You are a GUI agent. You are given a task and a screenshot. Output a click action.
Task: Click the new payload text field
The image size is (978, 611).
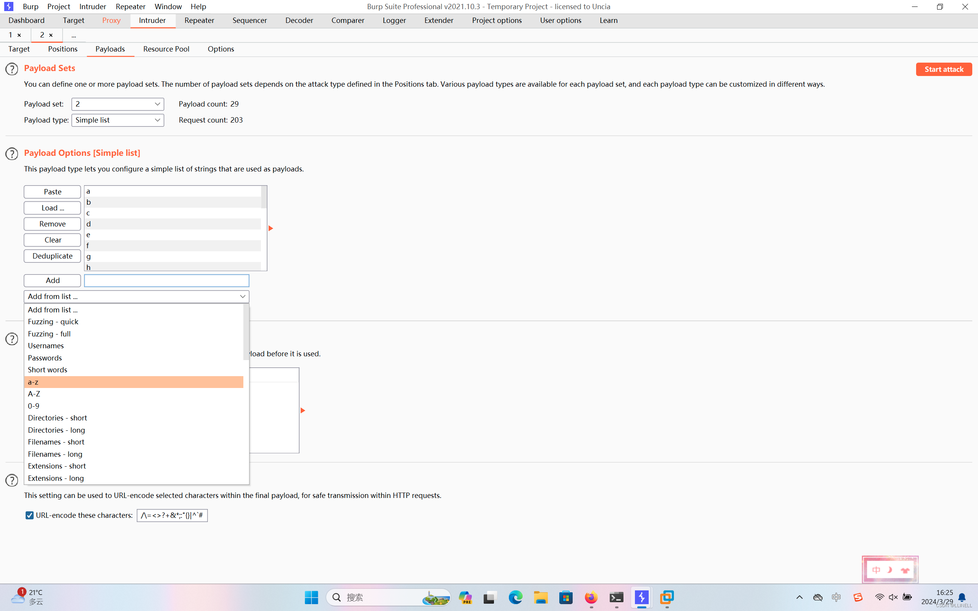[167, 280]
